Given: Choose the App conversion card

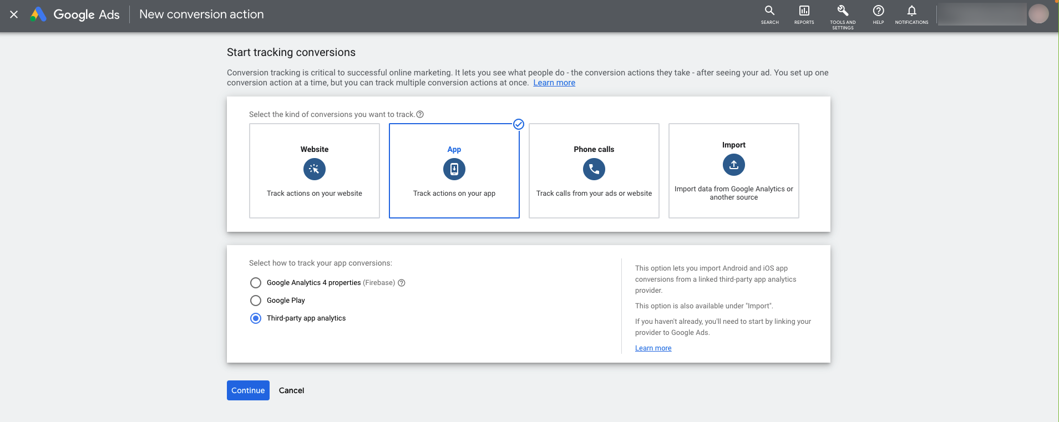Looking at the screenshot, I should (454, 171).
